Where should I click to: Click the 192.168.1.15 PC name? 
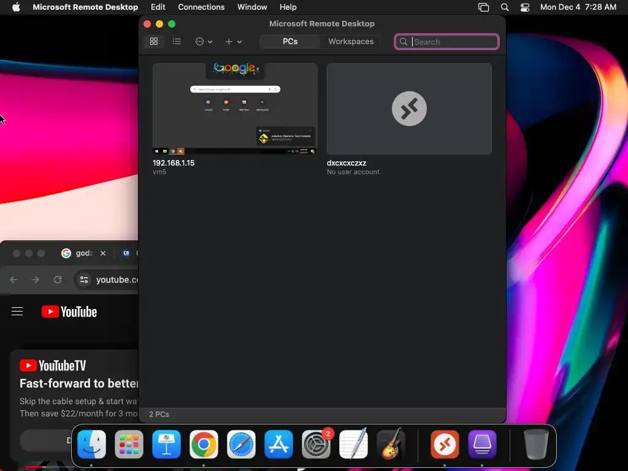point(174,163)
